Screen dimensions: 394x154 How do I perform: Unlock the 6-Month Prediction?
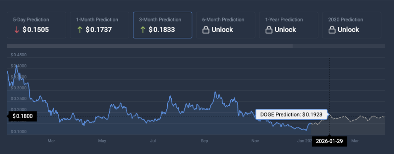[222, 30]
